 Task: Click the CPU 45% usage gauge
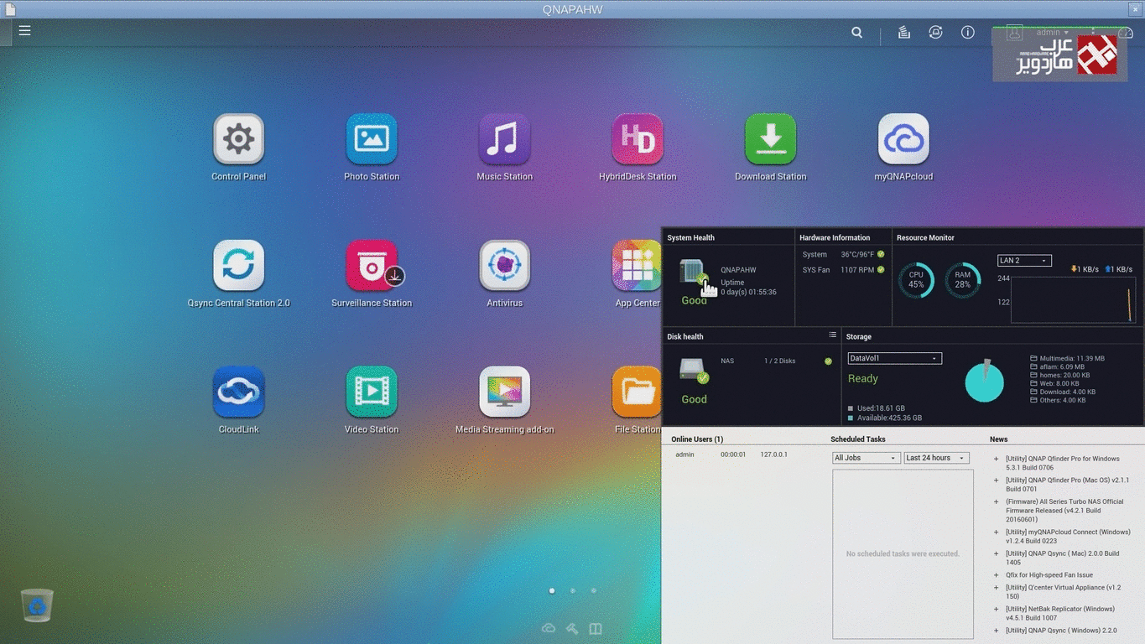916,280
